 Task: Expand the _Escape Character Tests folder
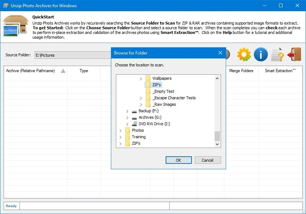click(141, 98)
